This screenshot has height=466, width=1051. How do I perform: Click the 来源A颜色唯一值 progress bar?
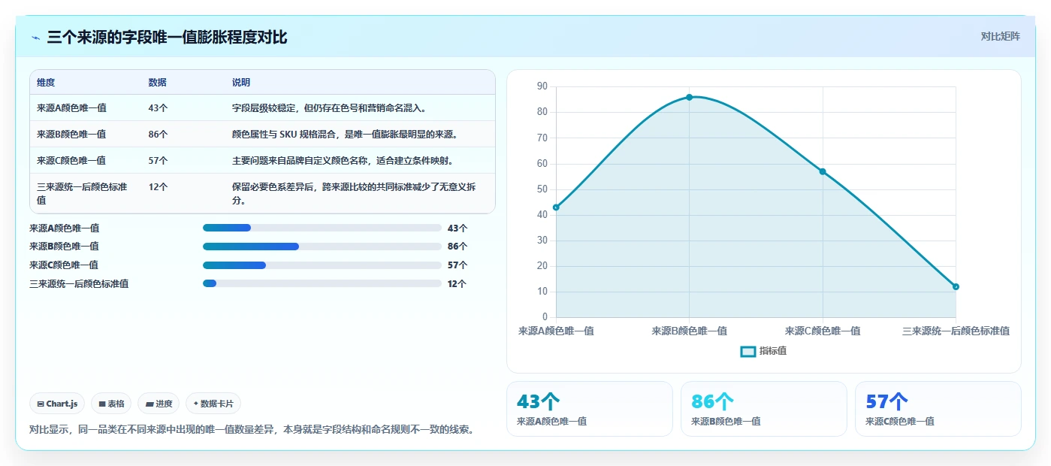click(x=322, y=228)
